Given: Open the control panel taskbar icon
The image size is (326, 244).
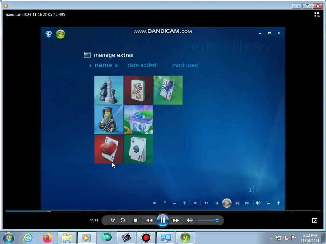Looking at the screenshot, I should pyautogui.click(x=166, y=238).
